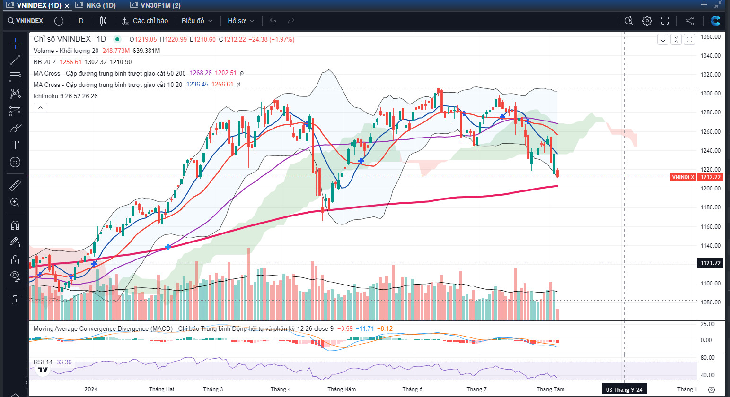This screenshot has width=730, height=397.
Task: Open the candlestick chart style selector
Action: [103, 21]
